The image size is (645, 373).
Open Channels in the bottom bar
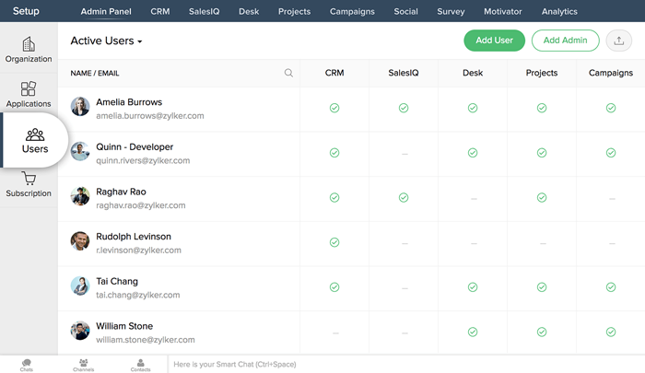pyautogui.click(x=83, y=365)
